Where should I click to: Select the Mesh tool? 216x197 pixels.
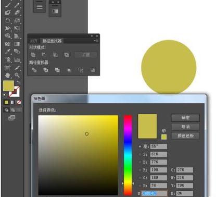click(8, 44)
